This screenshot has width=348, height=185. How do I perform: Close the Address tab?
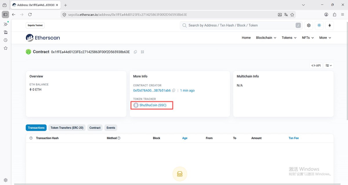pos(57,5)
